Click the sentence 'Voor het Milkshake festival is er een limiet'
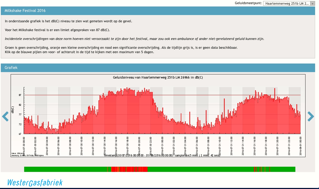This screenshot has width=319, height=189. point(57,30)
